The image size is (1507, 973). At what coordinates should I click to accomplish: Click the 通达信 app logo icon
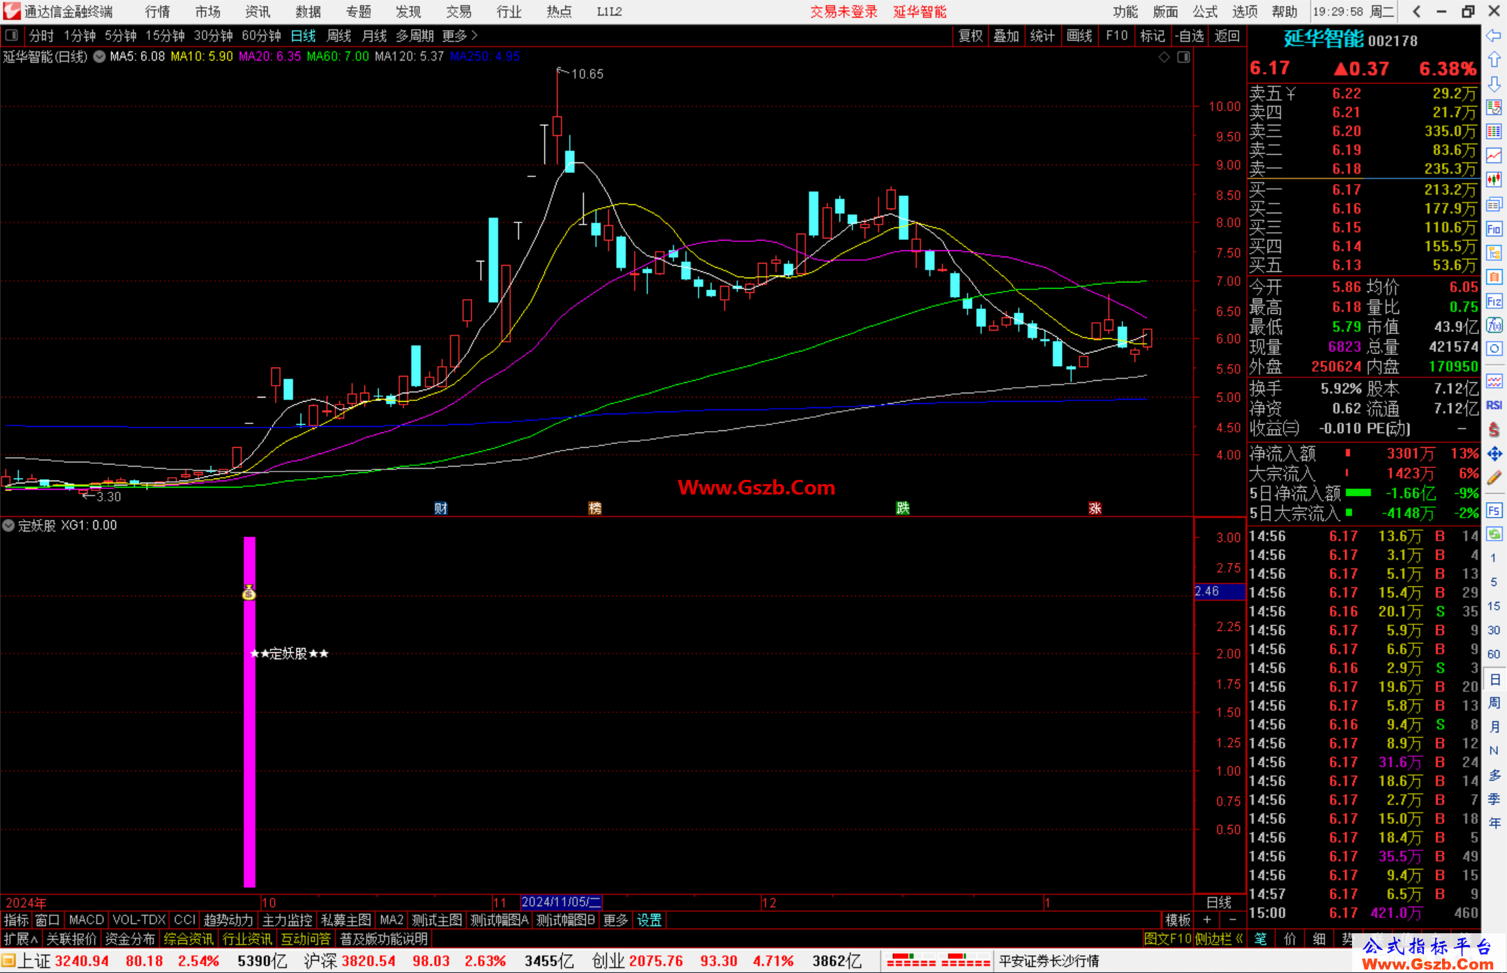(11, 11)
